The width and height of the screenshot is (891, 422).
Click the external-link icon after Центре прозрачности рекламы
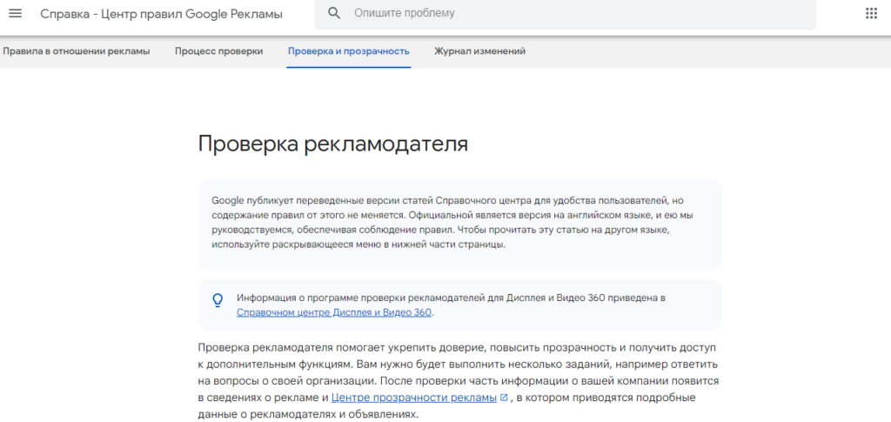coord(504,399)
